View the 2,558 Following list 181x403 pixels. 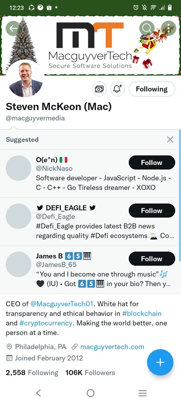[x=32, y=373]
